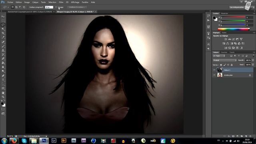Open the Layers panel flyout menu
The image size is (256, 144).
coord(254,52)
